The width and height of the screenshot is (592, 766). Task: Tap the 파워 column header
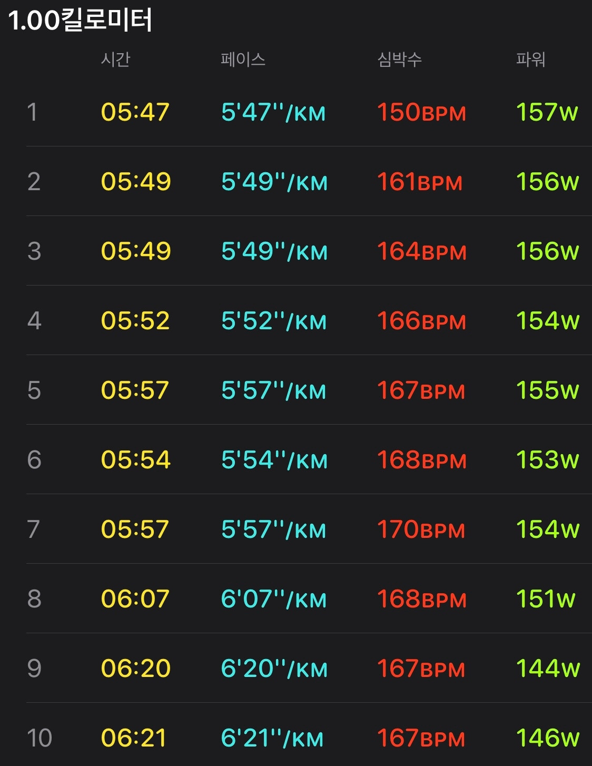[530, 59]
